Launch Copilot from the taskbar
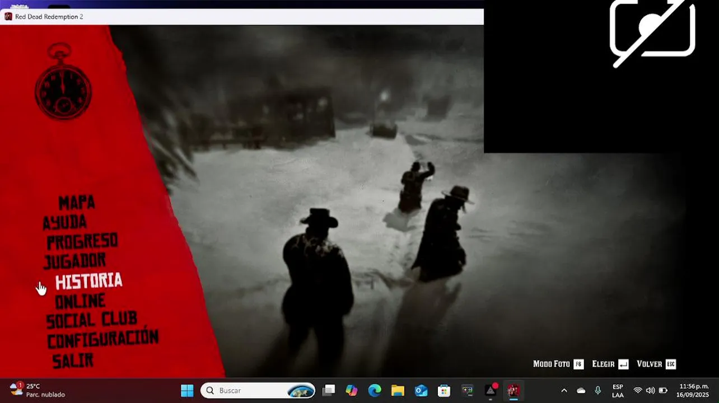The image size is (719, 403). 352,390
